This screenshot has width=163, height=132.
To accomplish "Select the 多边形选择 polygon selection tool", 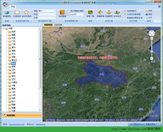I will [26, 14].
